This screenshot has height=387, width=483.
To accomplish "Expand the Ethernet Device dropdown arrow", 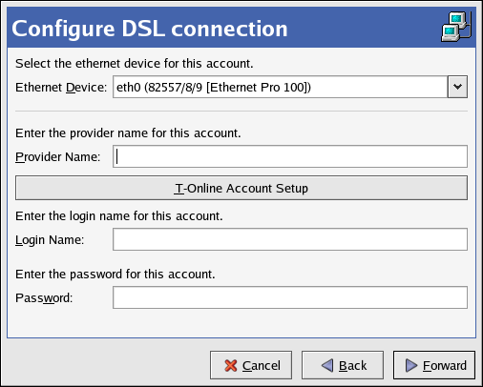I will (457, 87).
